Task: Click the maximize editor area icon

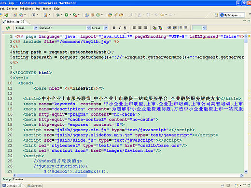Action: click(249, 21)
